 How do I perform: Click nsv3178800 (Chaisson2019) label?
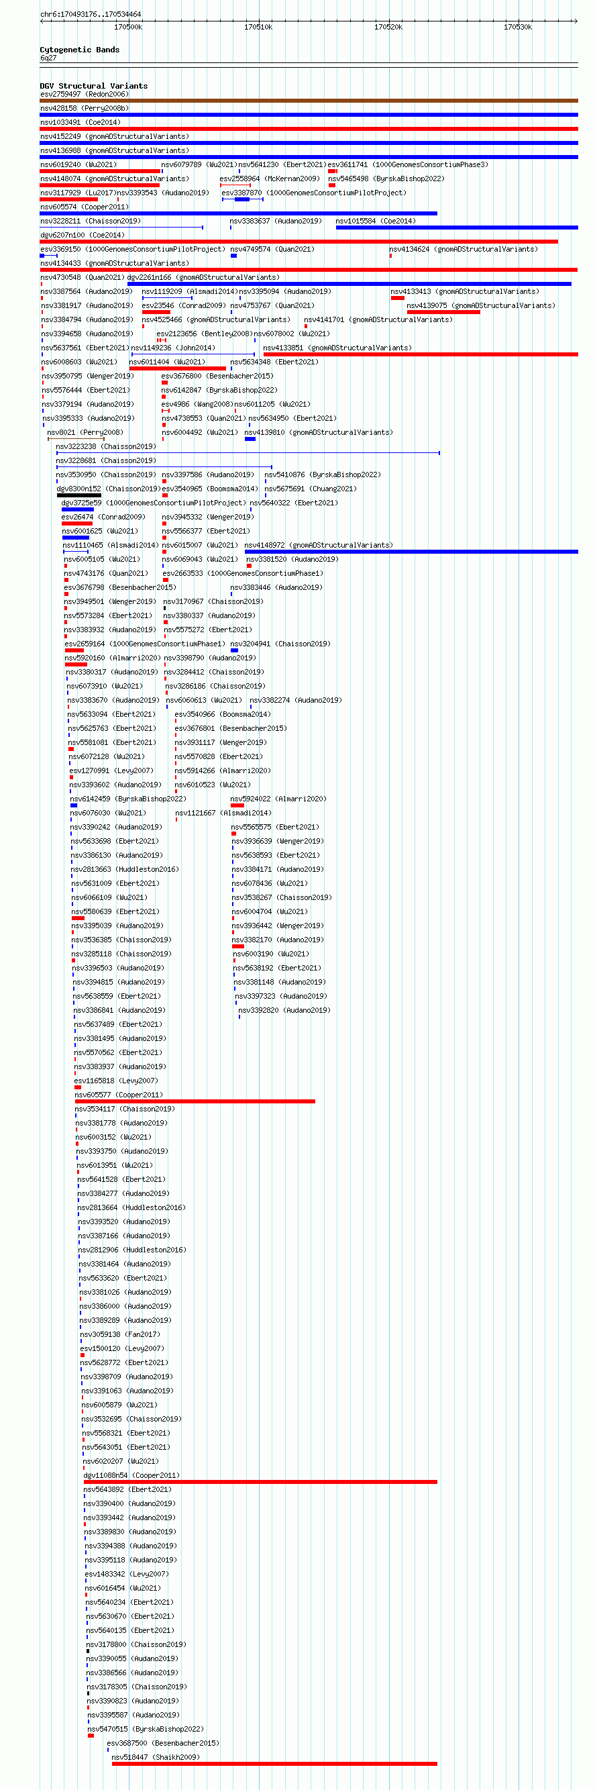click(136, 1645)
